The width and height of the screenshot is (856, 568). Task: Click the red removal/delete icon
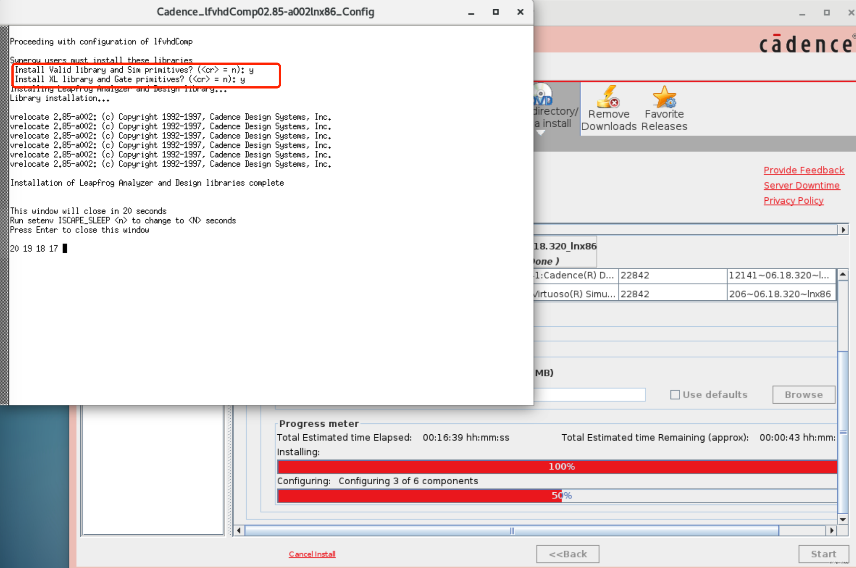607,100
